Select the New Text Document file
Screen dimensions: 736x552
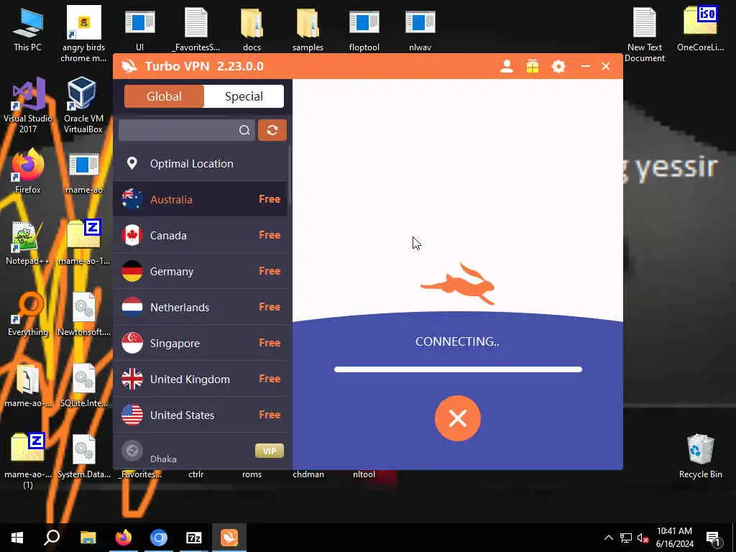click(x=645, y=34)
